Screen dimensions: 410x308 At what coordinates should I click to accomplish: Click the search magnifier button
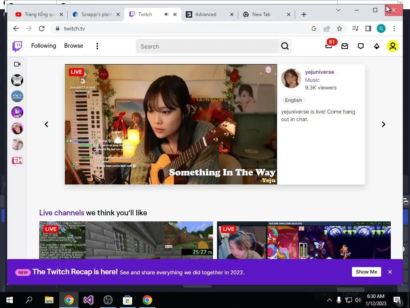[x=285, y=47]
